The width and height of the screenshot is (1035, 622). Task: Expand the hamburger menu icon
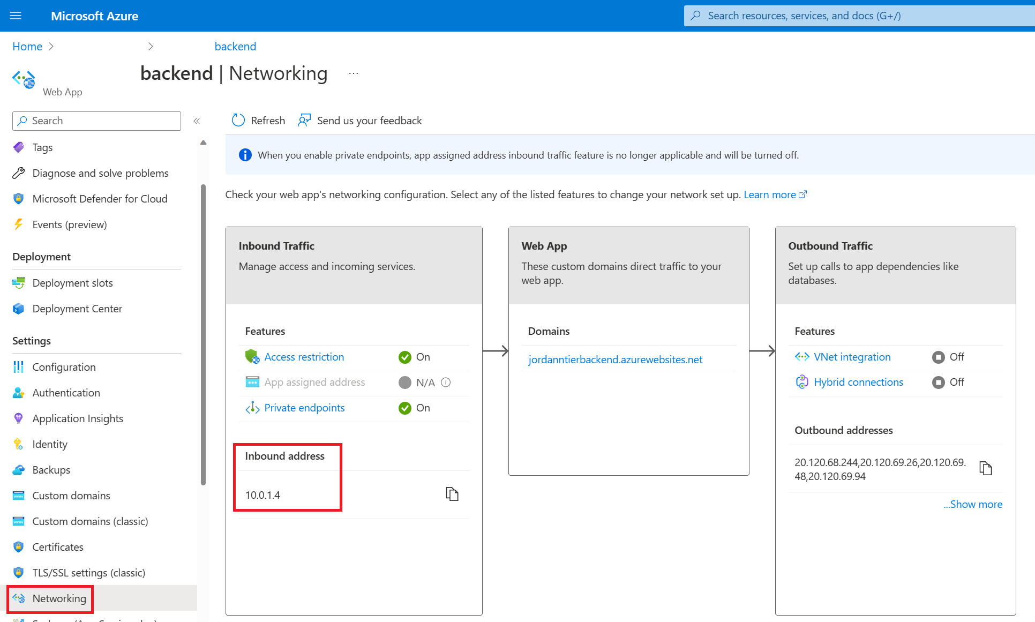coord(16,15)
